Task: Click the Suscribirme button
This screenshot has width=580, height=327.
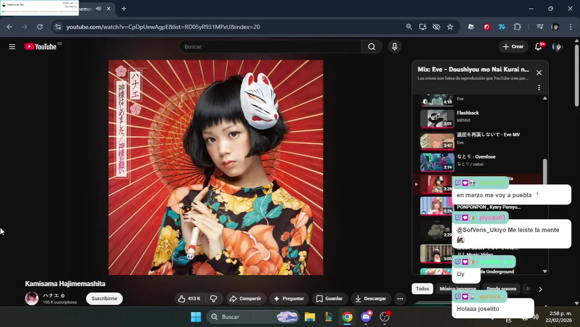Action: (x=104, y=298)
